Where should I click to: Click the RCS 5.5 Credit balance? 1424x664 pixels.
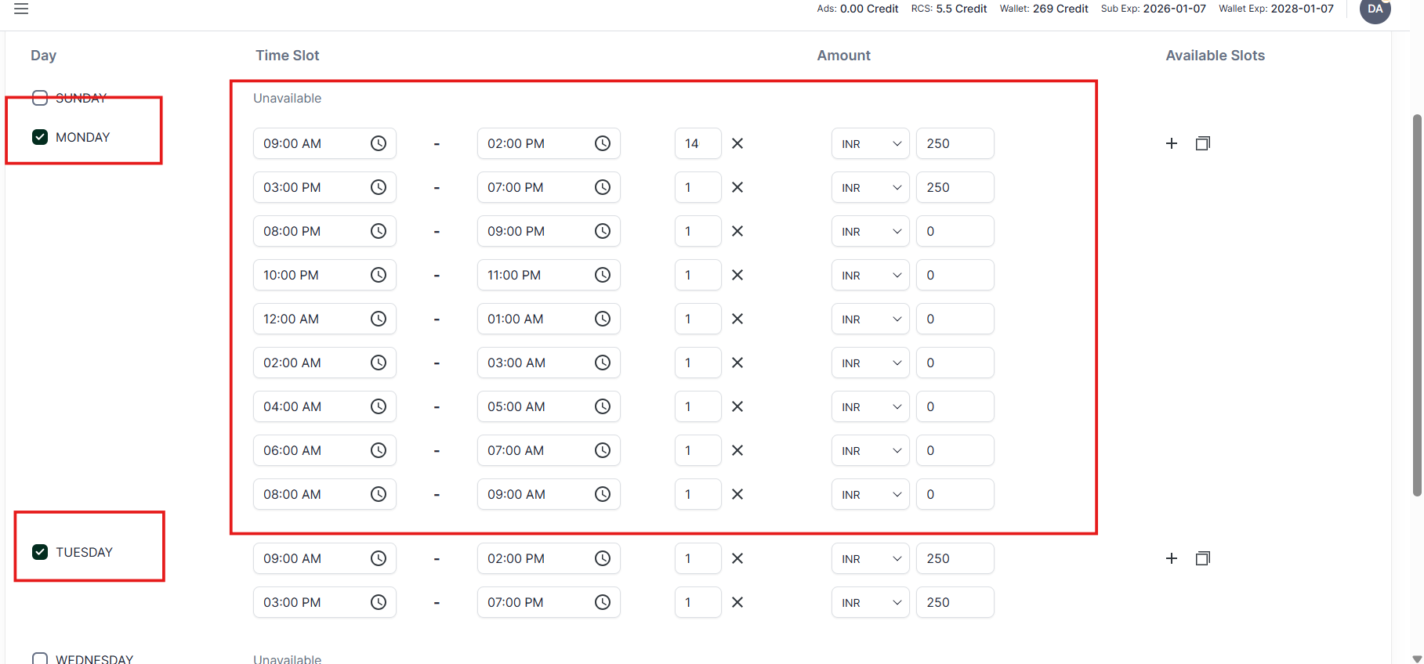click(x=948, y=9)
